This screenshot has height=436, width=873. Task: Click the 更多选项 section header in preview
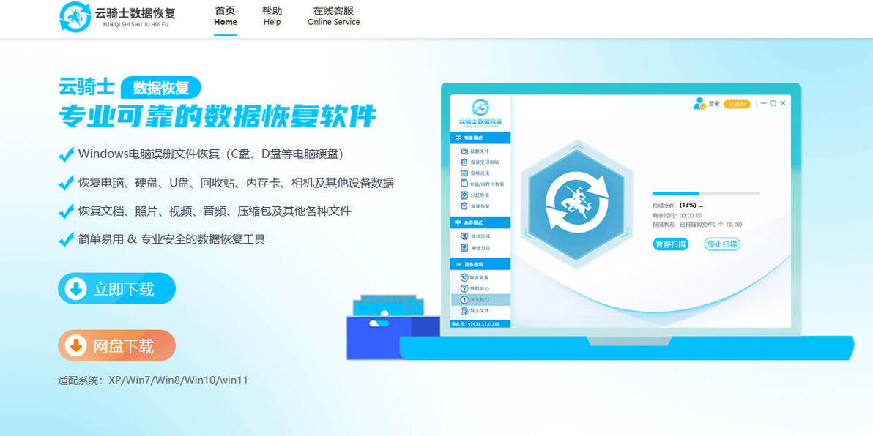[x=480, y=264]
